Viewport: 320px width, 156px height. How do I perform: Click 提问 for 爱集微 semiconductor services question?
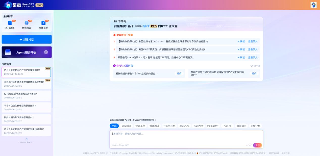[x=179, y=73]
